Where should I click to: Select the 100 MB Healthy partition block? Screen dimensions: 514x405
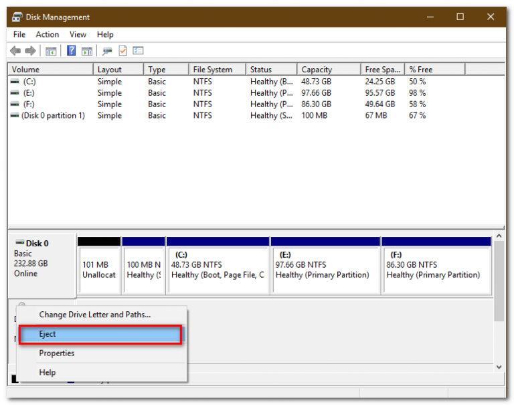[144, 266]
